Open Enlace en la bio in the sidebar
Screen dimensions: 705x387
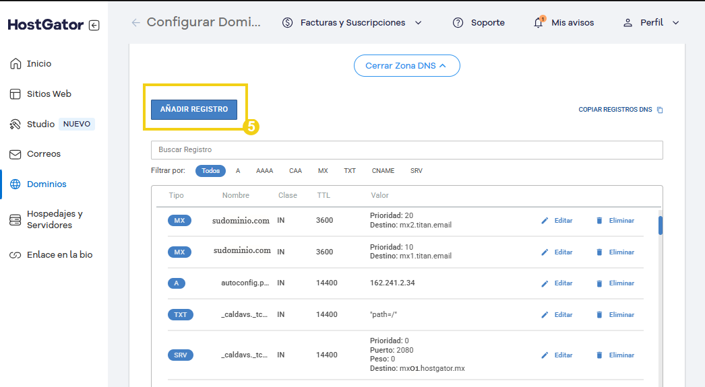[x=59, y=255]
